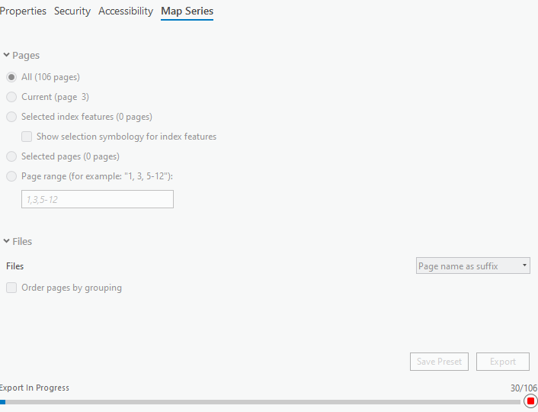Pick the Selected pages (0 pages) option
Viewport: 538px width, 412px height.
click(x=11, y=156)
